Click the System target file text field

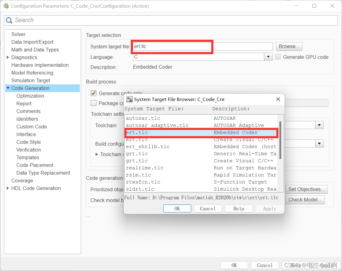[x=203, y=47]
